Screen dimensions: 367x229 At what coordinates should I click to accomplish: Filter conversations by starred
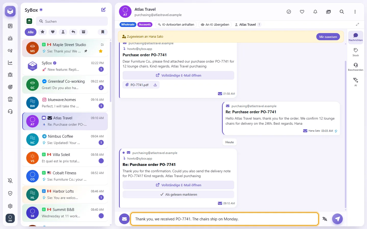(x=43, y=32)
